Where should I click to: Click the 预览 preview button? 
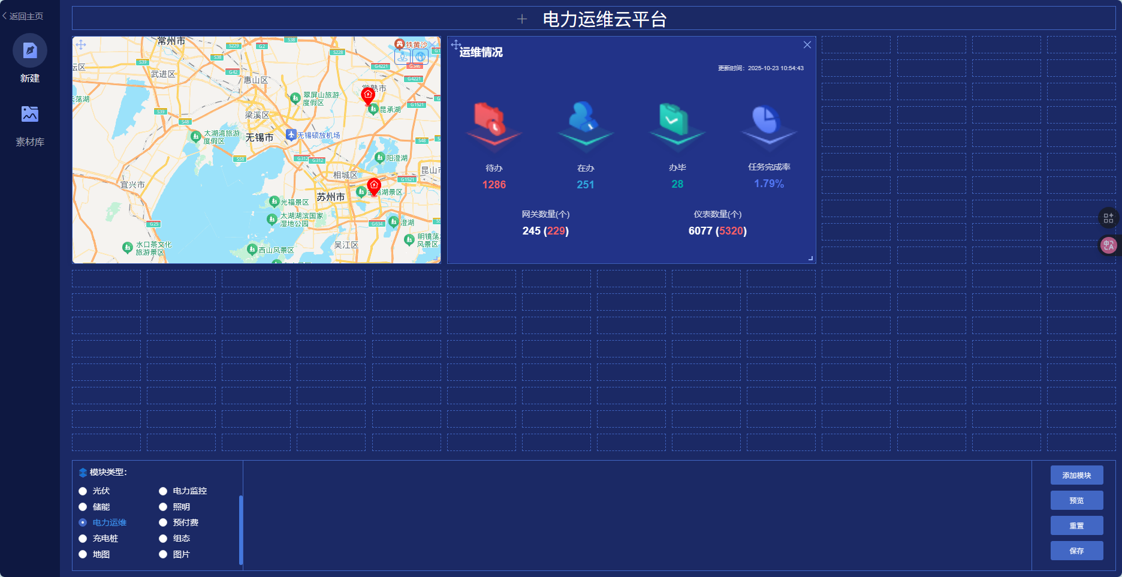[1076, 500]
